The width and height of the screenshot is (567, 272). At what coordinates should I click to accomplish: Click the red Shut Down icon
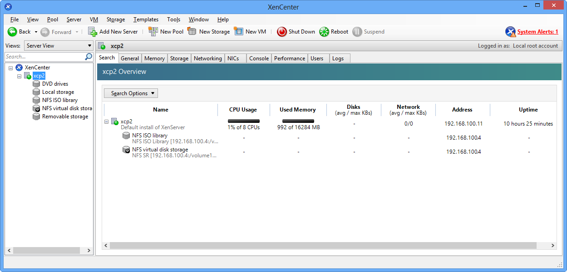coord(282,32)
